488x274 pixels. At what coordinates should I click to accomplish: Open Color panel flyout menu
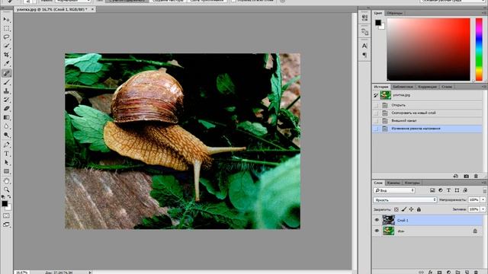tap(484, 13)
